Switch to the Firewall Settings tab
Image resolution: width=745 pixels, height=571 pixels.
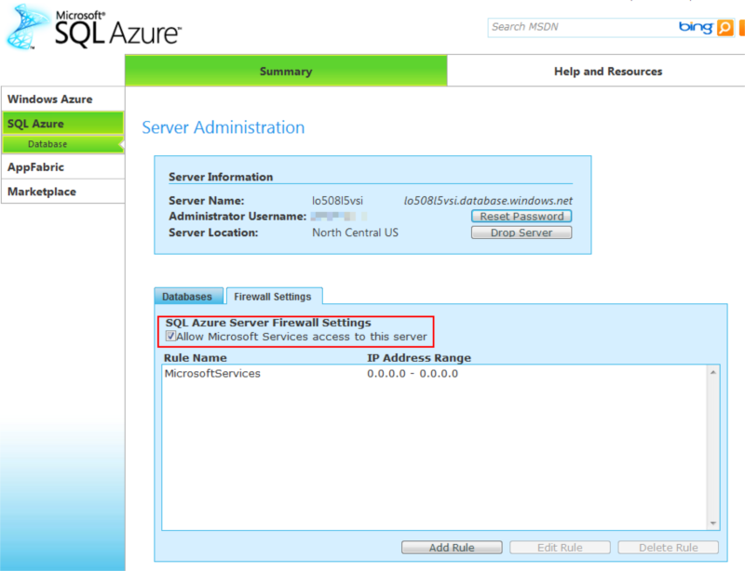tap(274, 297)
